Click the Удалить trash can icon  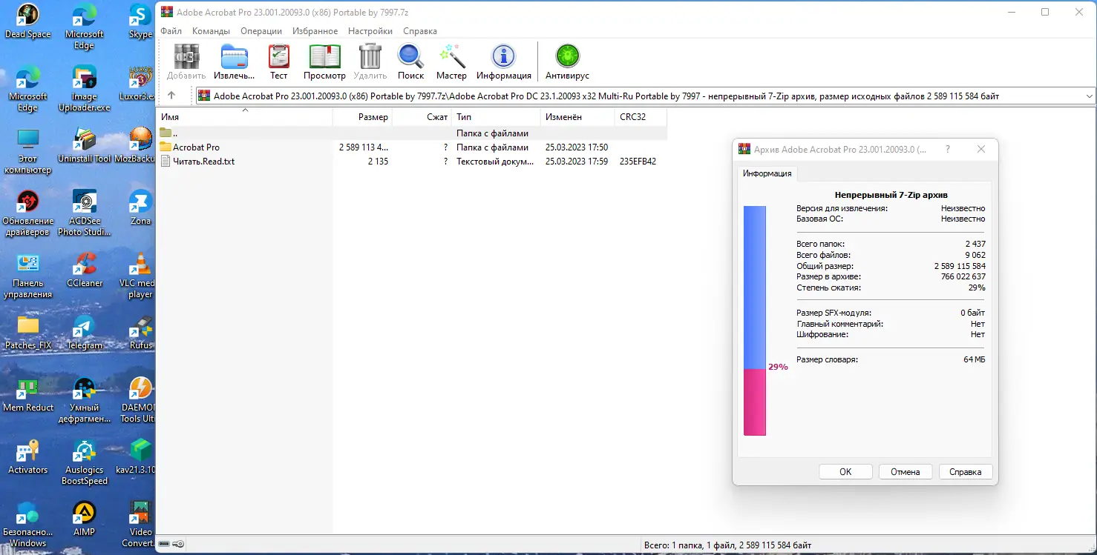tap(370, 57)
